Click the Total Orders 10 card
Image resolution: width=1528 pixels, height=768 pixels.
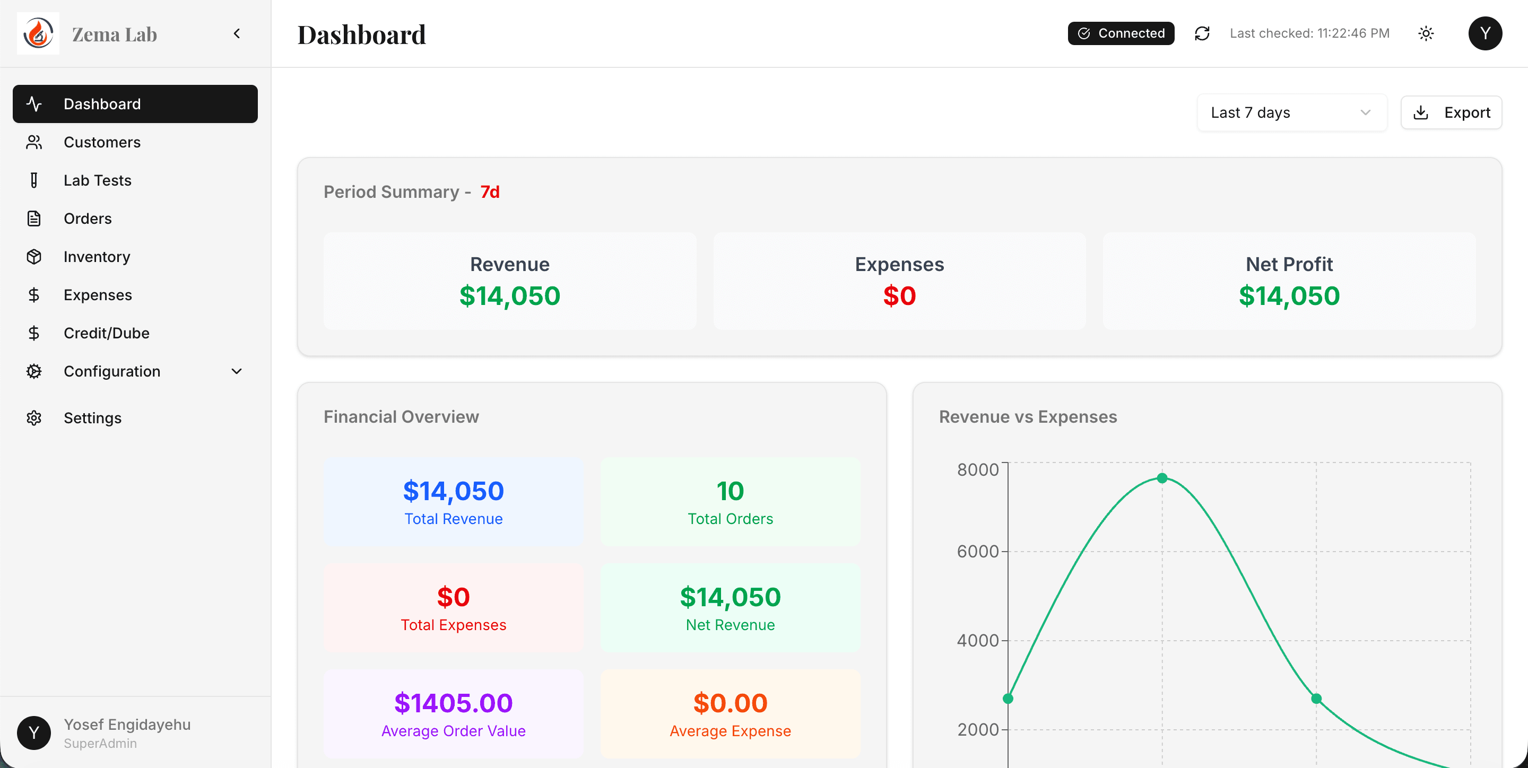730,502
